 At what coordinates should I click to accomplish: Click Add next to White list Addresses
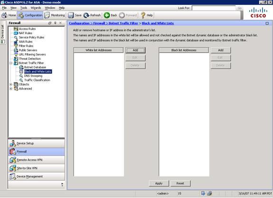pos(135,50)
